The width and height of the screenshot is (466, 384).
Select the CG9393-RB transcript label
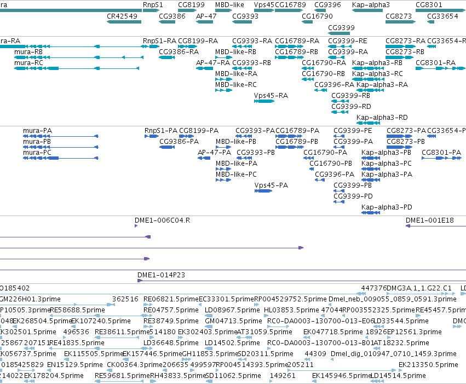[x=251, y=63]
